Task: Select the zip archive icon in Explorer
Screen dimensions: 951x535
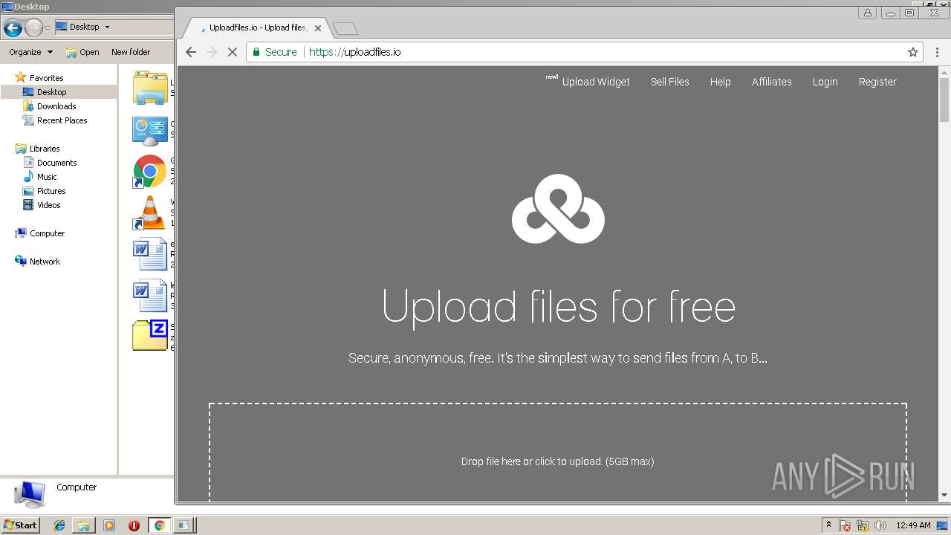Action: click(149, 335)
